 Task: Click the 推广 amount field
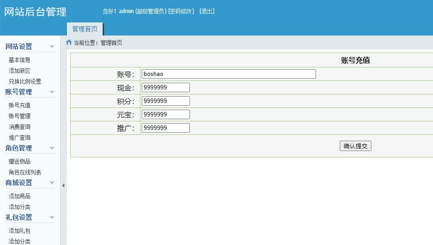165,128
